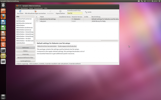This screenshot has width=161, height=100.
Task: Click package list horizontal scrollbar
Action: (69, 41)
